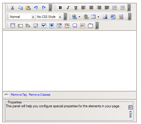This screenshot has height=124, width=141.
Task: Click the Insert Anchor icon
Action: [86, 17]
